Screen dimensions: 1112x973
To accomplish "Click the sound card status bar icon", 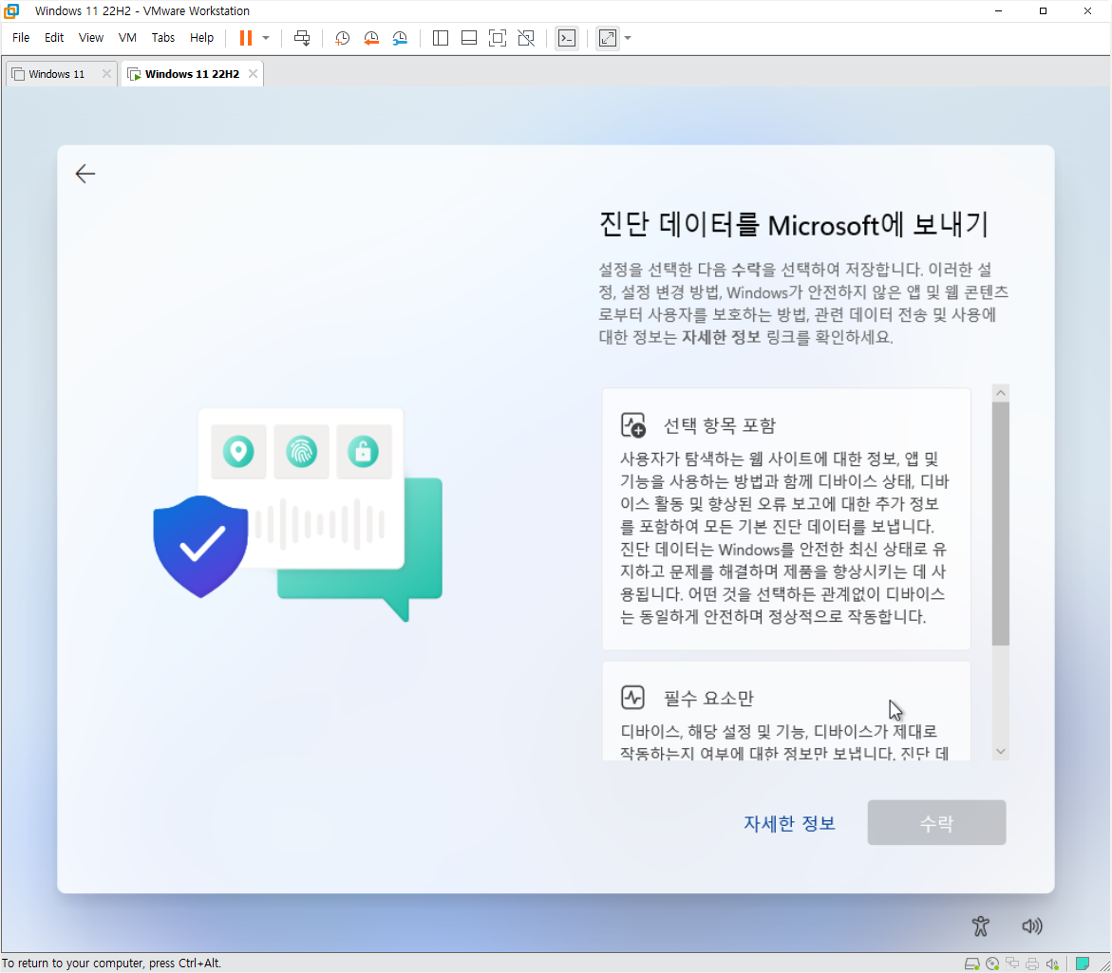I will (1052, 964).
